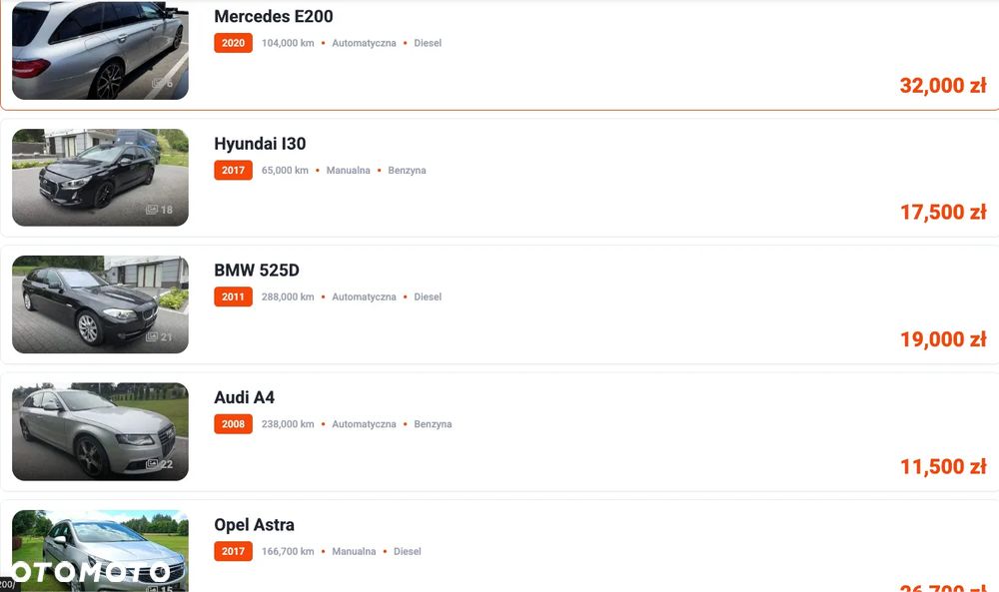Open the BMW 525D photo gallery icon
Viewport: 999px width, 592px height.
click(159, 336)
